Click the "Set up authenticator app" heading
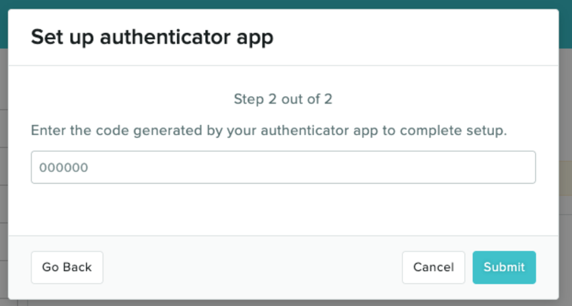572x306 pixels. coord(152,37)
